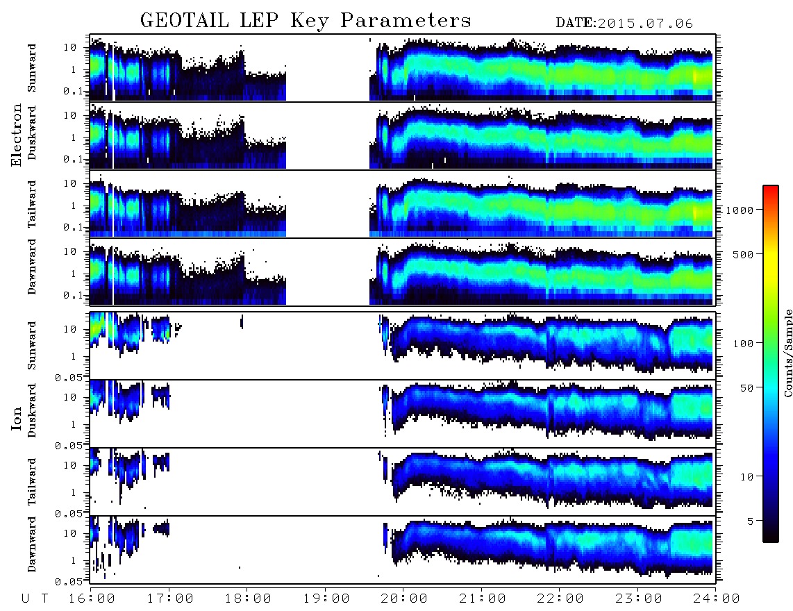Click the 16:00 time axis label
The image size is (793, 611).
click(x=92, y=599)
